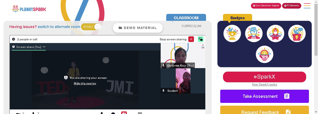Click the document icon on Request Feedback
Screen dimensions: 318x114
coord(288,112)
